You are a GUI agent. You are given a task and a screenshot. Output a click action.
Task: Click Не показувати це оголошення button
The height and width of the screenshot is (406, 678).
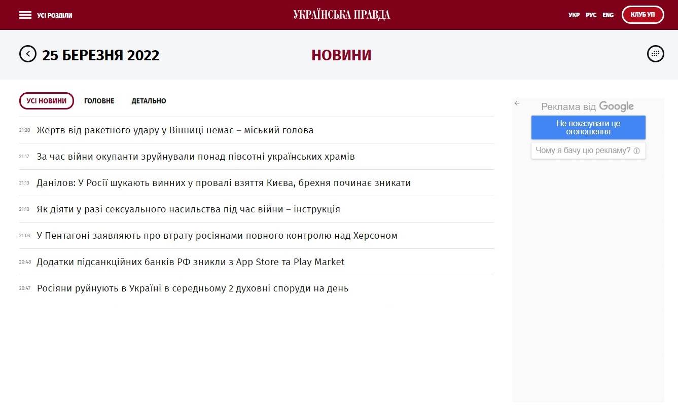click(588, 127)
